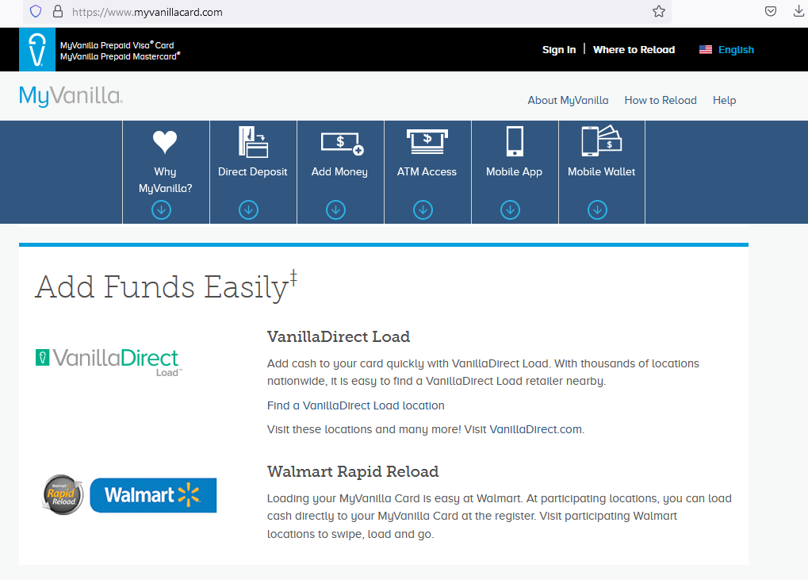
Task: Click the VanillaDirect Load section heading
Action: click(339, 336)
